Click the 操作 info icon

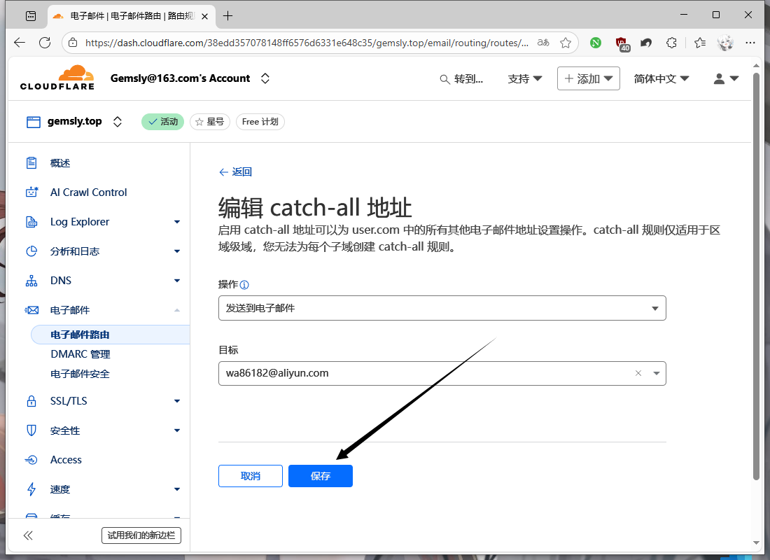pos(244,285)
